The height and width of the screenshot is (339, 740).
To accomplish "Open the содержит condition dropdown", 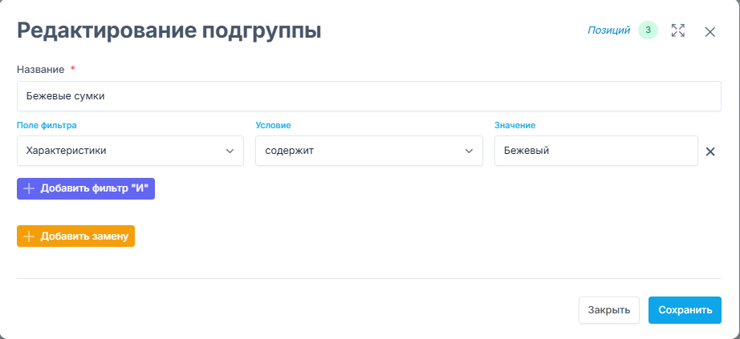I will 369,151.
